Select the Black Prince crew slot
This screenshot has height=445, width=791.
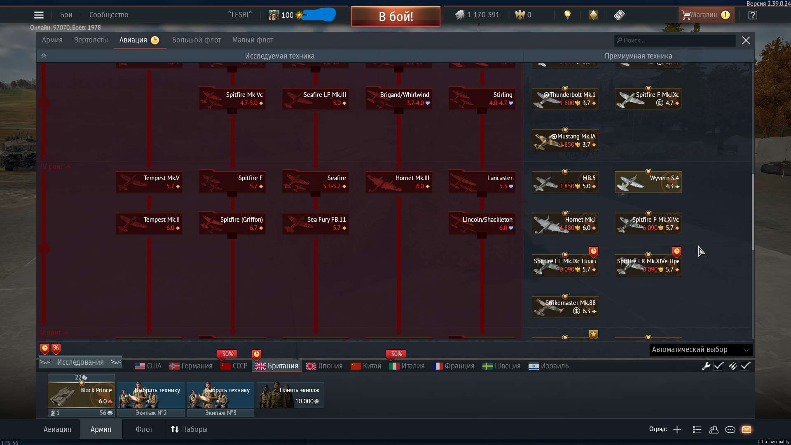point(81,395)
